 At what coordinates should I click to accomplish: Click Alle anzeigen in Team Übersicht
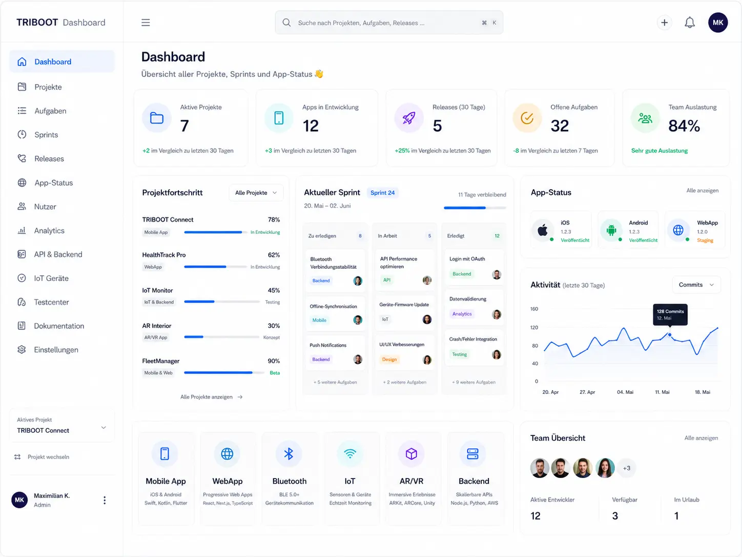click(701, 437)
